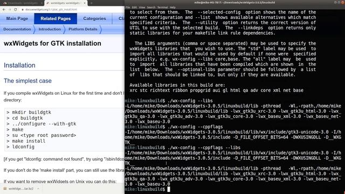Click the padlock site info icon

pyautogui.click(x=23, y=10)
